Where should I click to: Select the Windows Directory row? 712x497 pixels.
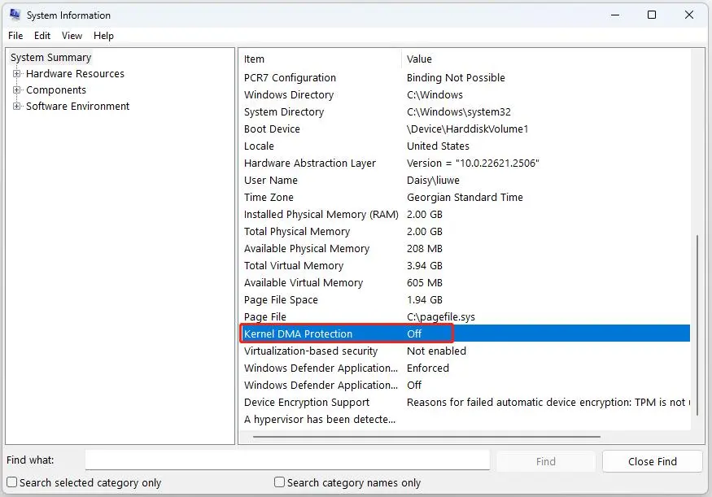pos(465,95)
